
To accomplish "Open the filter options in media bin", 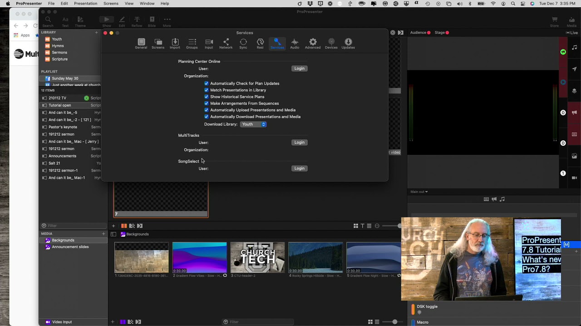I will [226, 322].
